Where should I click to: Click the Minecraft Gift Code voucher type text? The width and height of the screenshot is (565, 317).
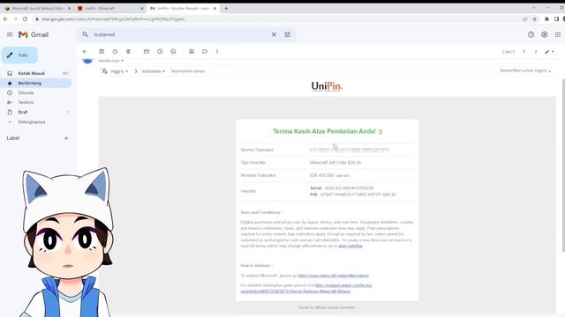point(335,162)
